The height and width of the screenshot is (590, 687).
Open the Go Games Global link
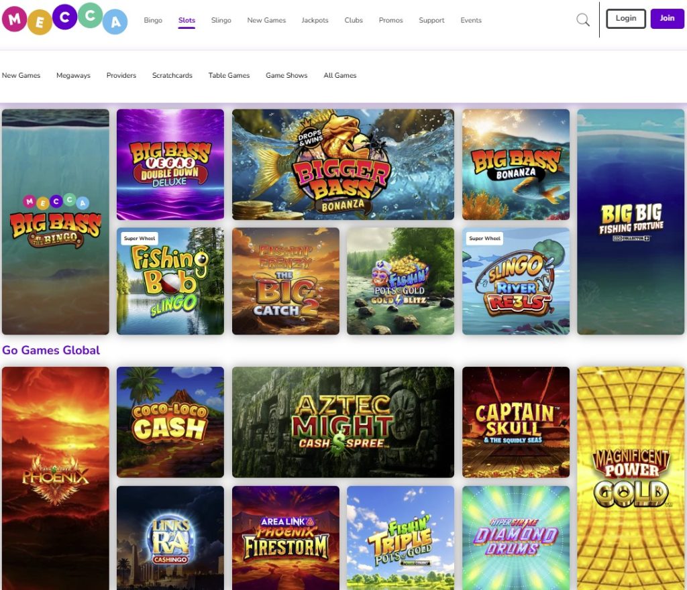click(52, 350)
